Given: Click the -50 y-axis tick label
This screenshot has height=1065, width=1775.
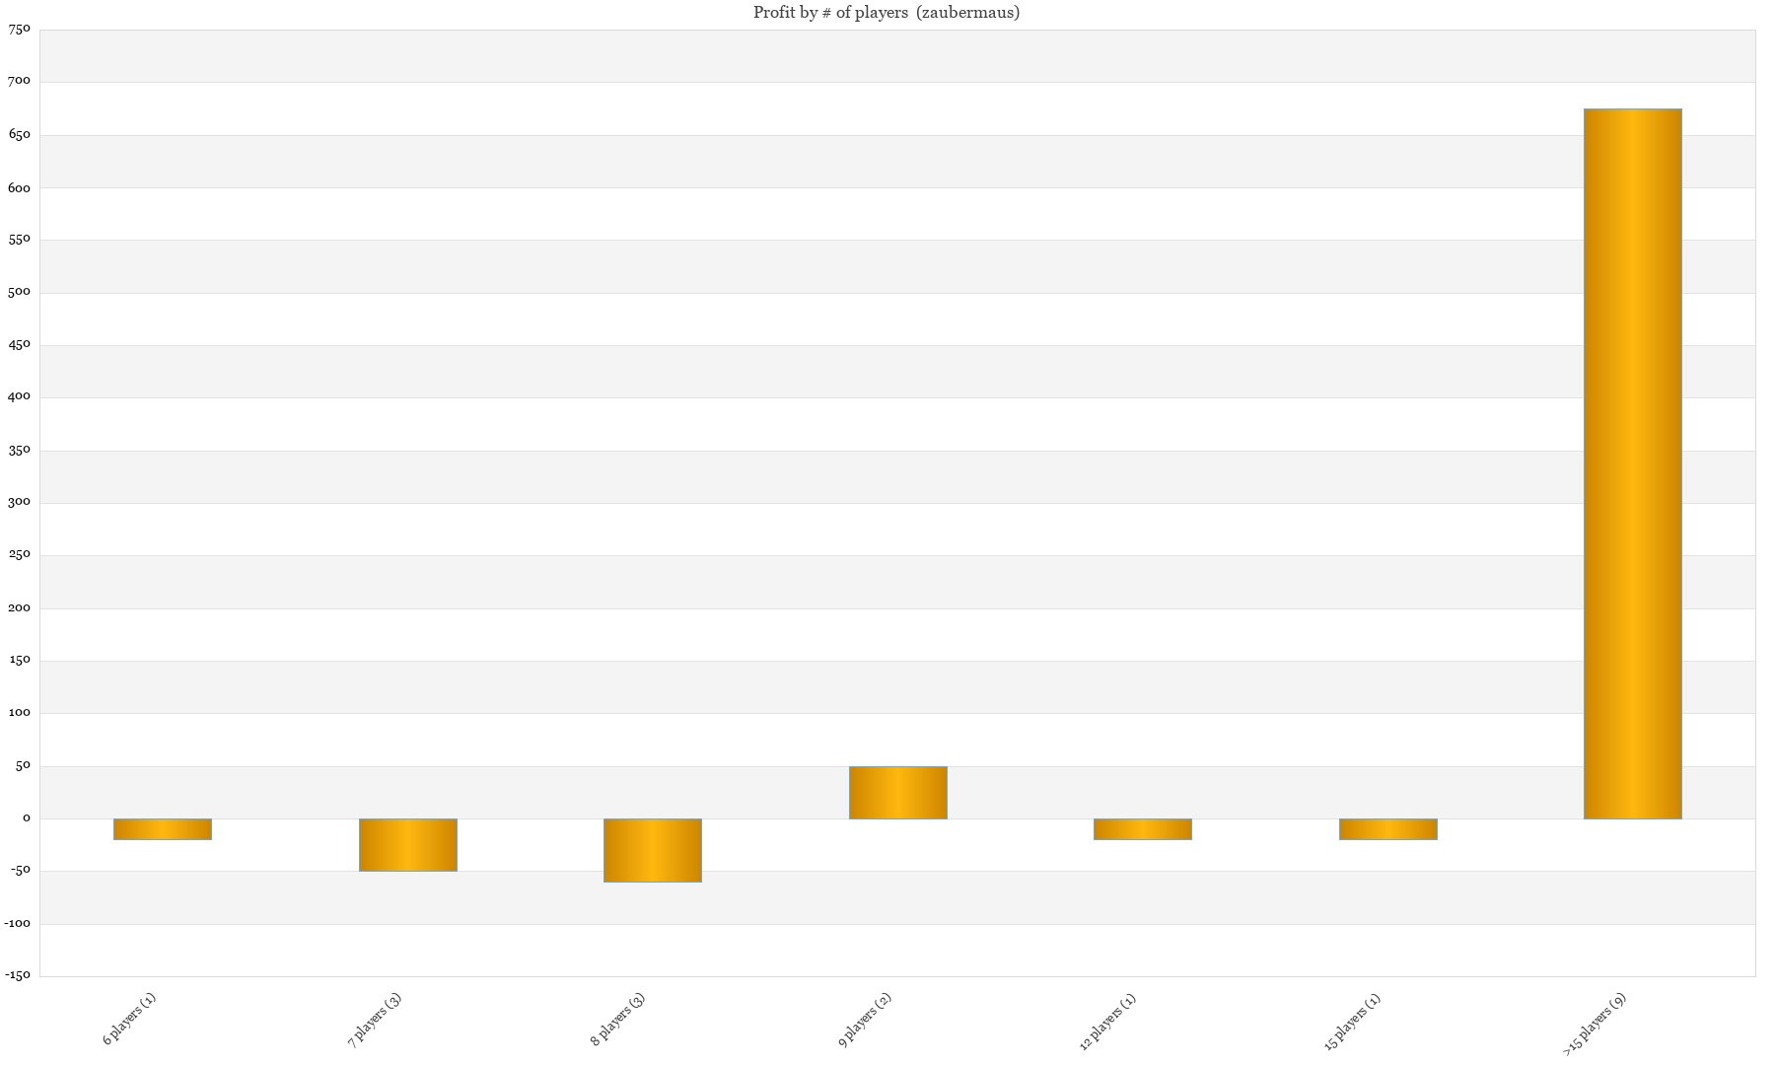Looking at the screenshot, I should click(x=20, y=871).
